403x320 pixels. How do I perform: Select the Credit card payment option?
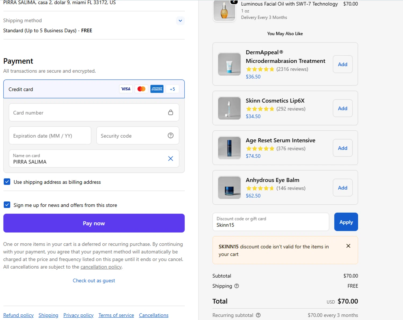[x=94, y=89]
